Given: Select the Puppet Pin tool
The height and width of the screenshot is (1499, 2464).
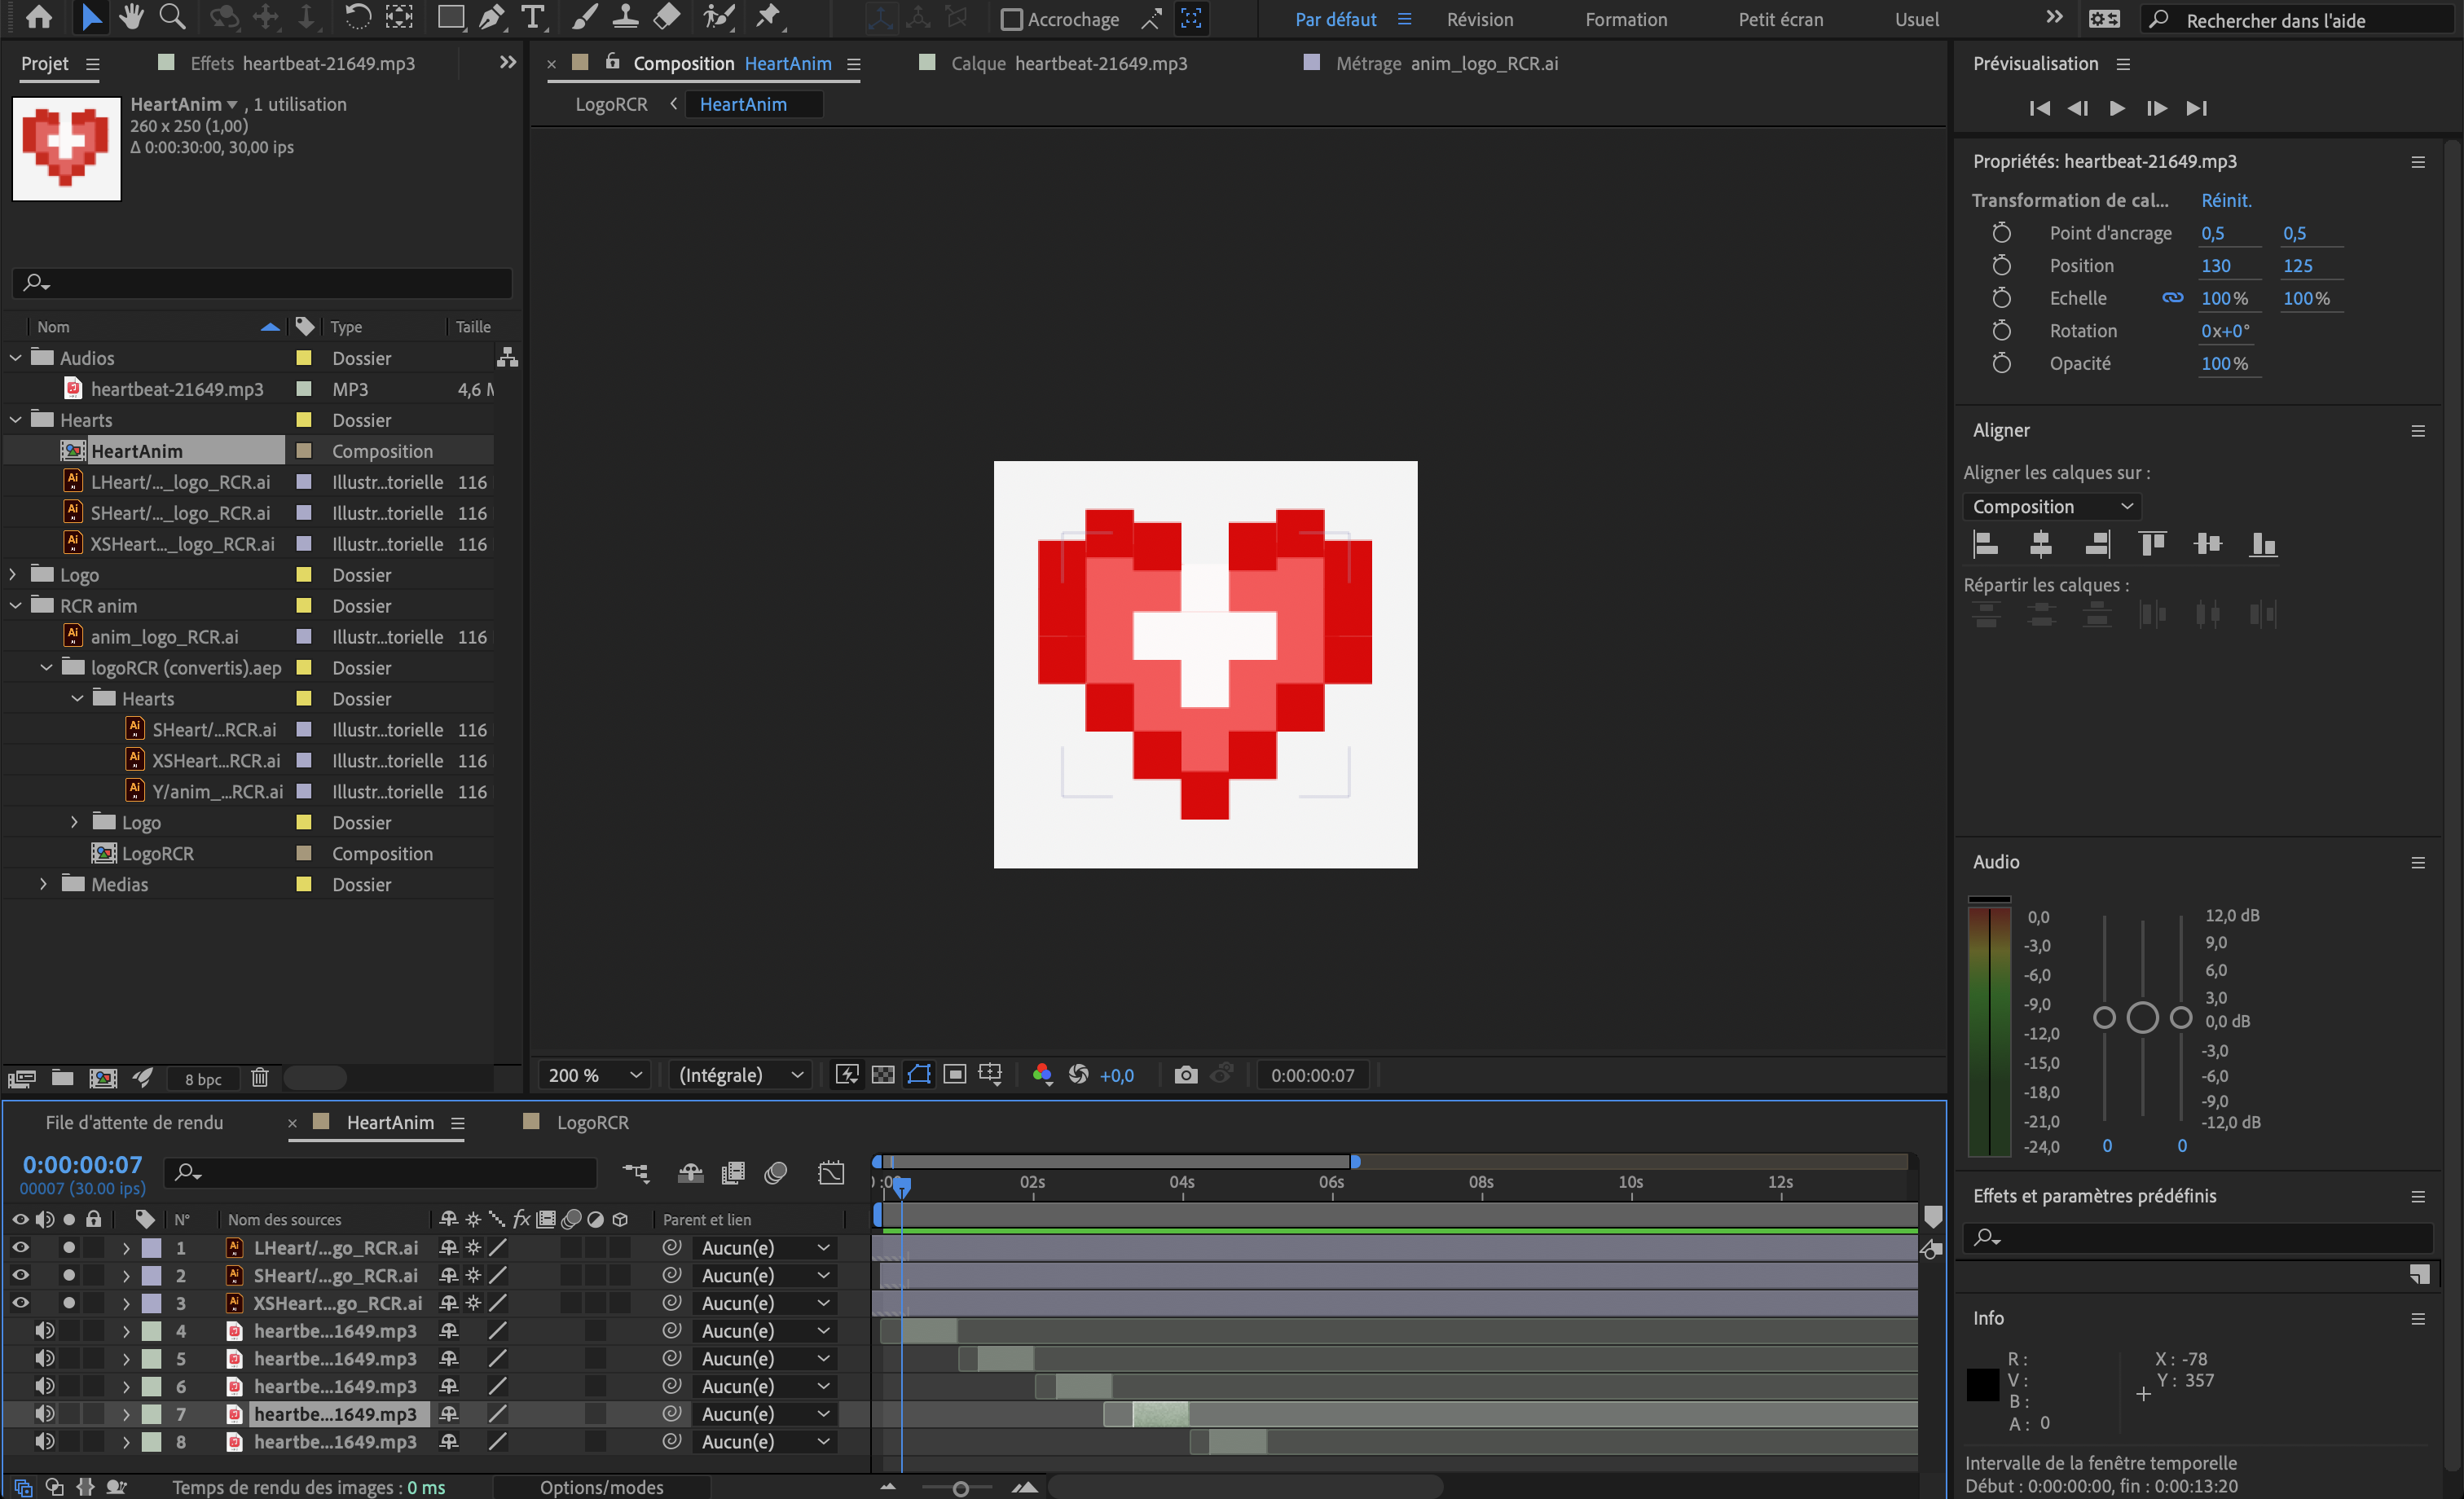Looking at the screenshot, I should [767, 17].
